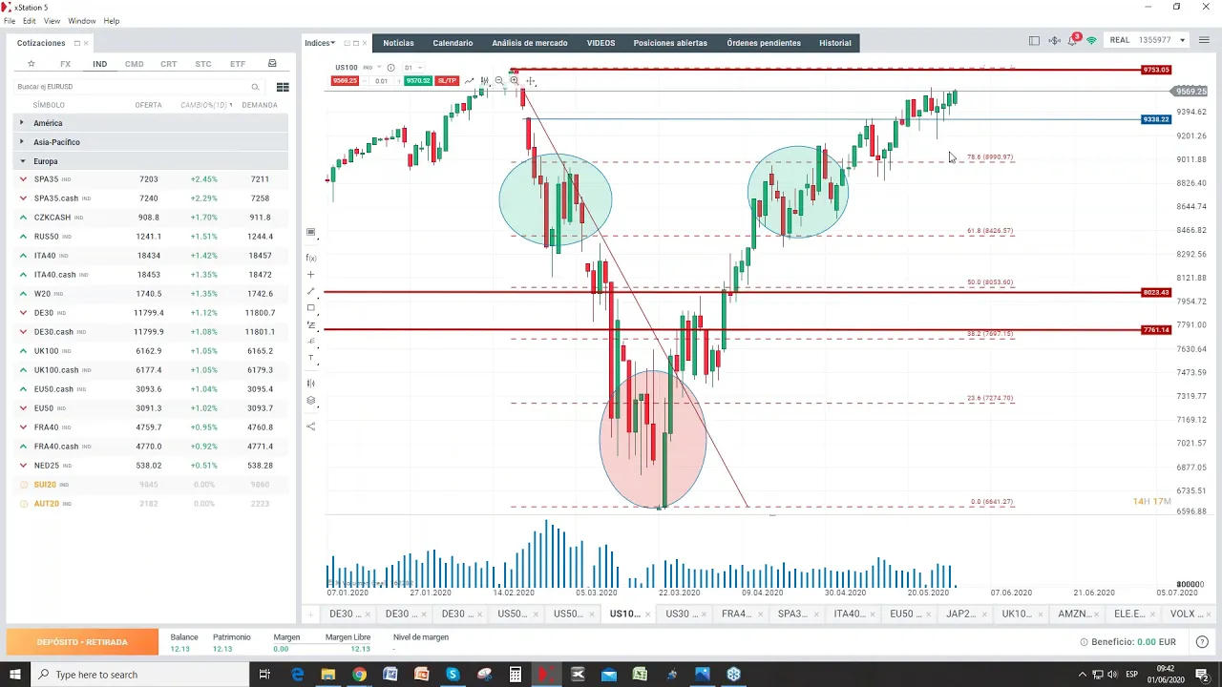Click the share chart icon
The image size is (1222, 687).
coord(310,426)
